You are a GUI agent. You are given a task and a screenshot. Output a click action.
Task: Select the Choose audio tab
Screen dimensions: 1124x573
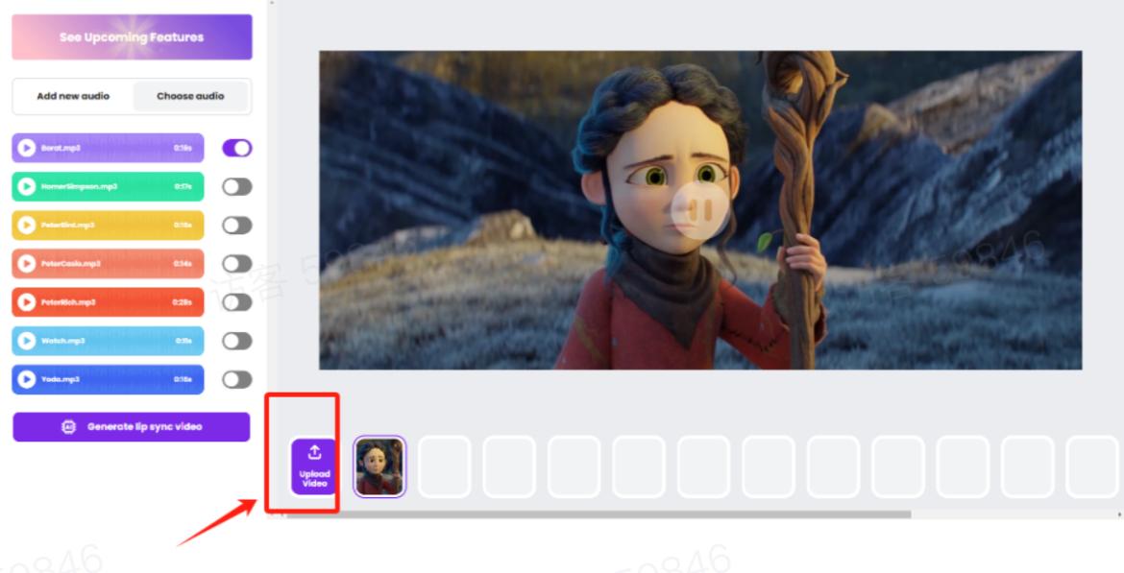point(190,96)
